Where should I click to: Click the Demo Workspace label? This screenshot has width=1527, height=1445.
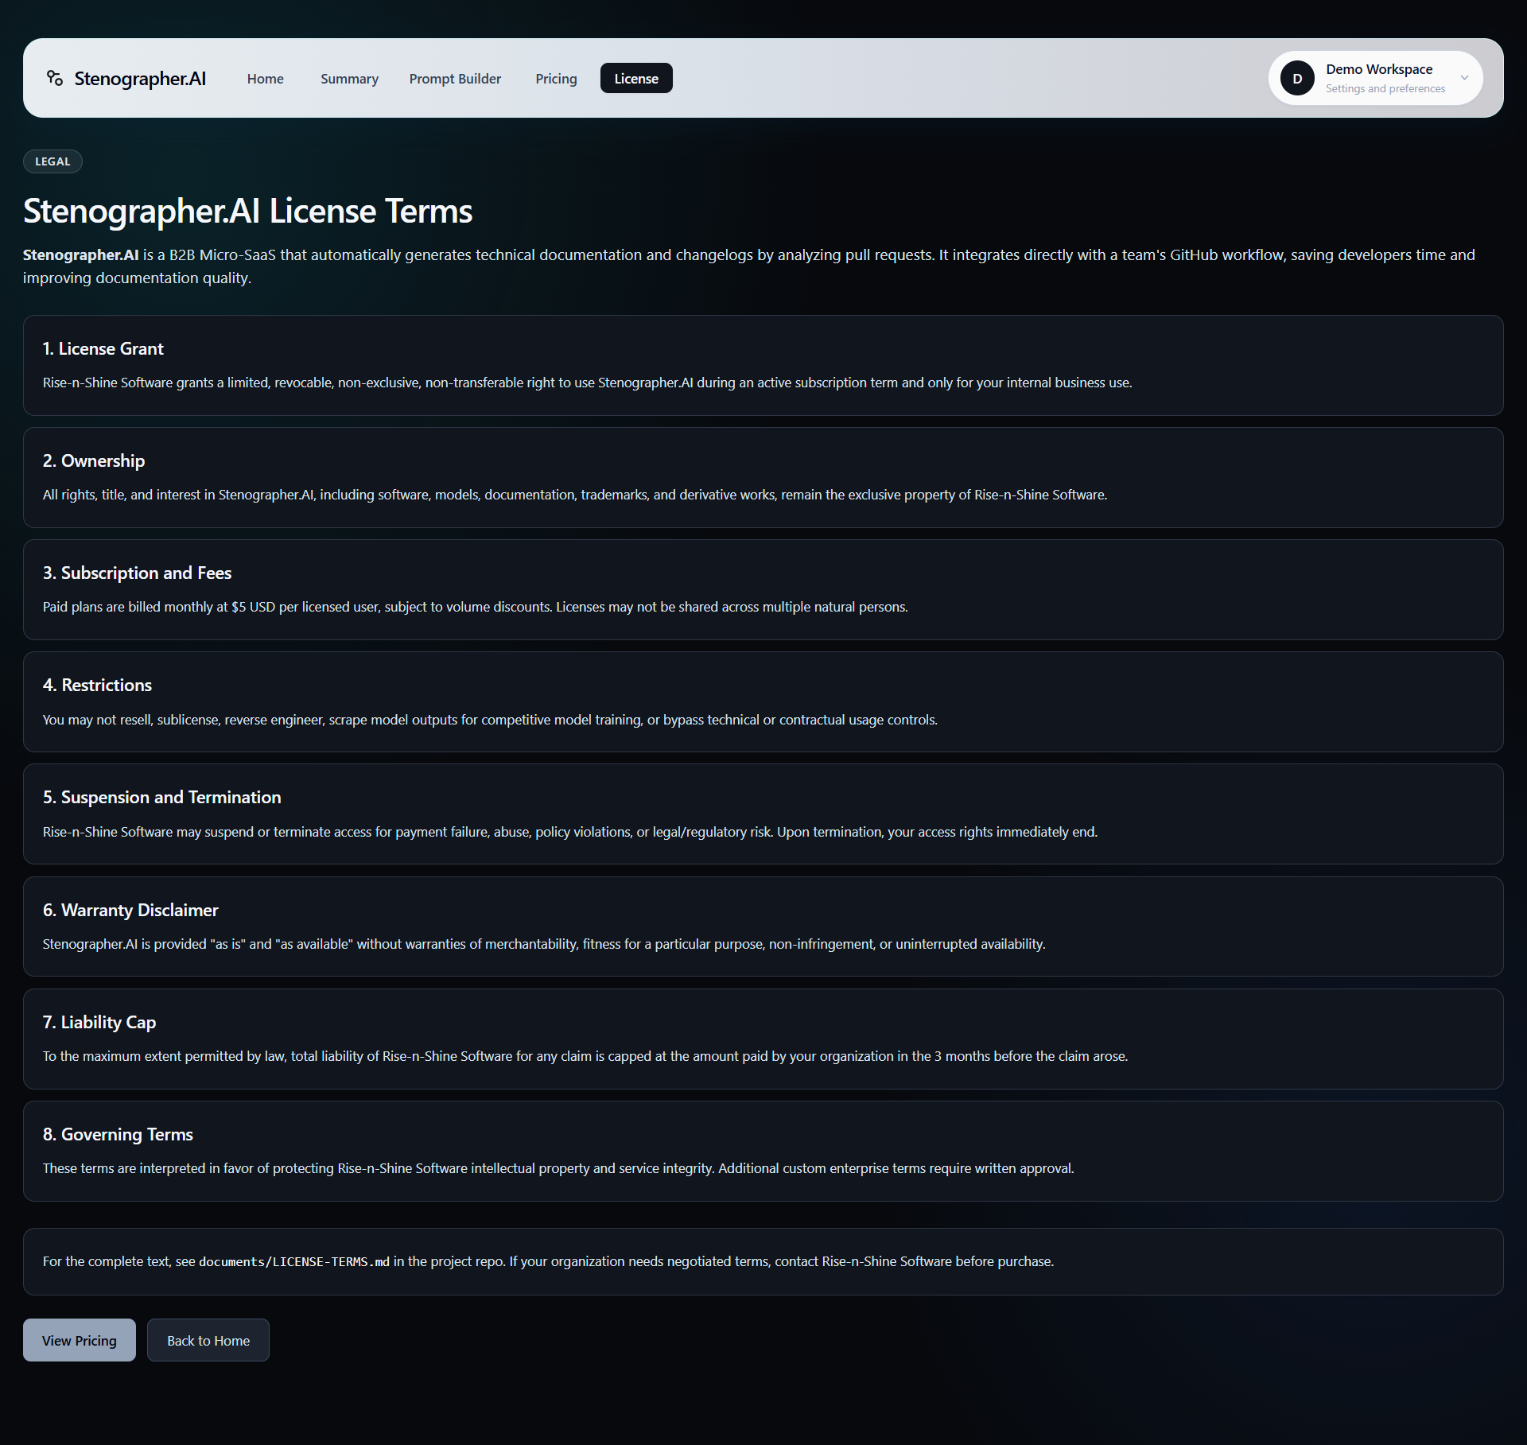[1378, 69]
